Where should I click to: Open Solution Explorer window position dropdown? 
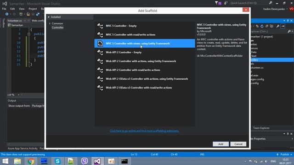(x=284, y=21)
